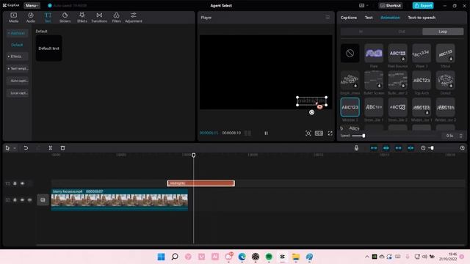
Task: Open the Filters panel
Action: tap(116, 18)
